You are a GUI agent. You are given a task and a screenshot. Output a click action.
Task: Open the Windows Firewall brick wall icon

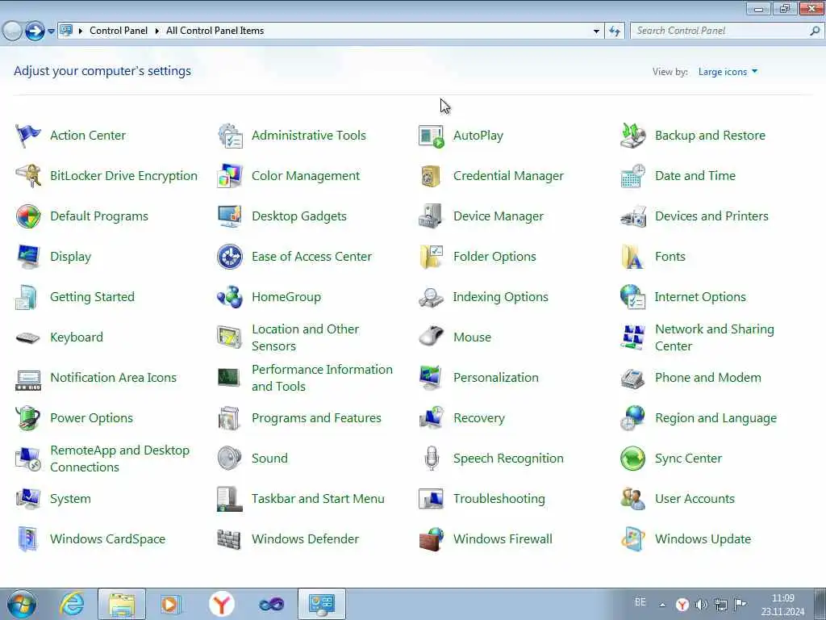(431, 539)
